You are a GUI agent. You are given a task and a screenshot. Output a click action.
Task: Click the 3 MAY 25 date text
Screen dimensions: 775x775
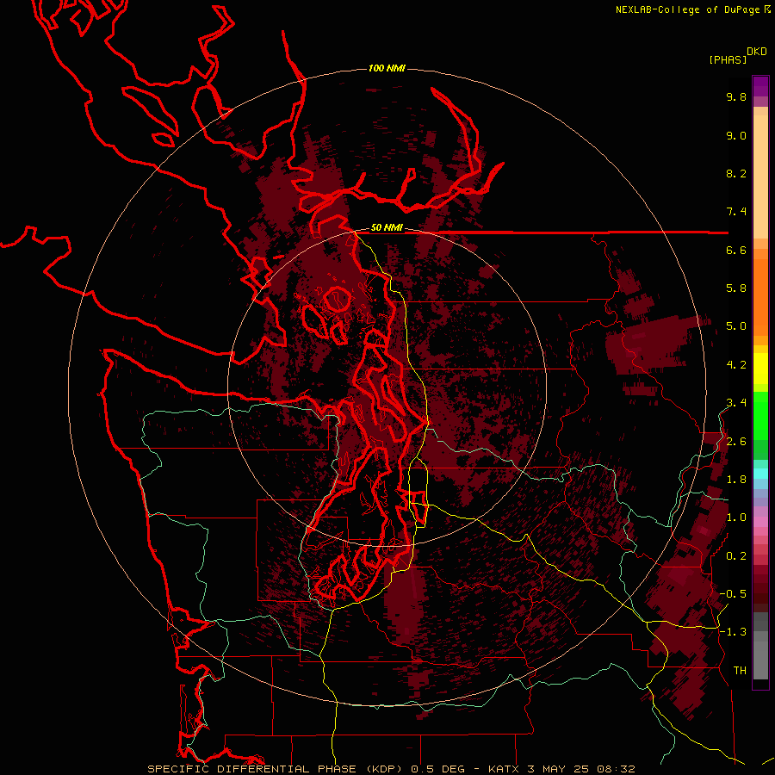557,769
